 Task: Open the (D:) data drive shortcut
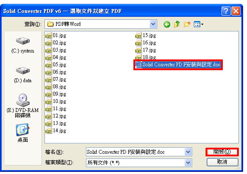pos(23,75)
